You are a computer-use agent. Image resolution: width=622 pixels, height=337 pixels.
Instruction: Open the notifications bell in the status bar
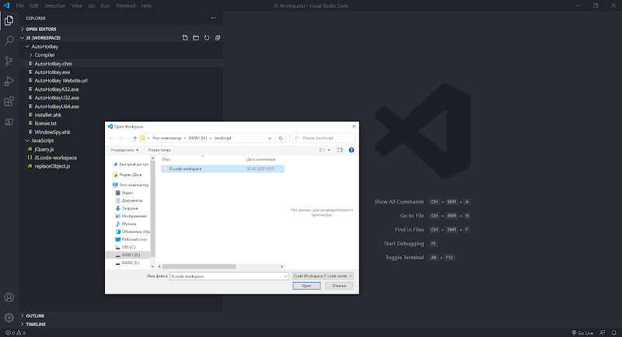(613, 333)
